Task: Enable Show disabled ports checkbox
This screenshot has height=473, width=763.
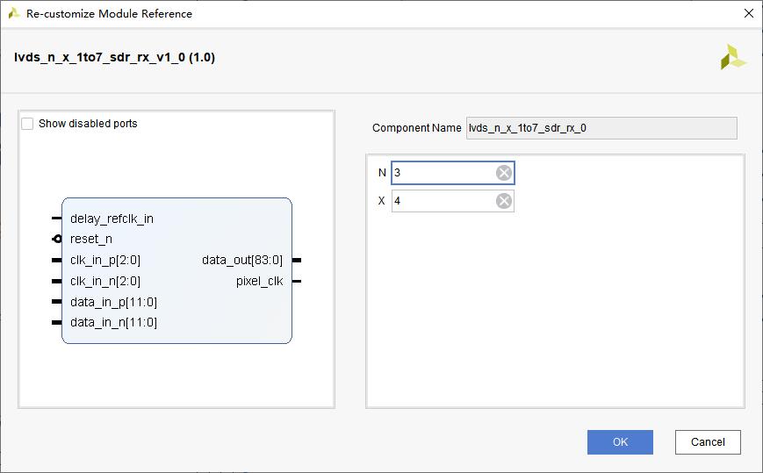Action: coord(27,124)
